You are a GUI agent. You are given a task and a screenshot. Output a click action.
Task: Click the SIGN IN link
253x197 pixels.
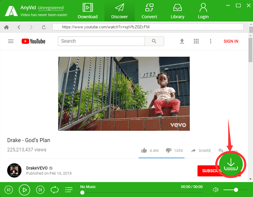click(x=231, y=41)
